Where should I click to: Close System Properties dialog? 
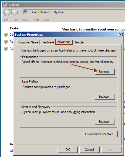tap(120, 35)
